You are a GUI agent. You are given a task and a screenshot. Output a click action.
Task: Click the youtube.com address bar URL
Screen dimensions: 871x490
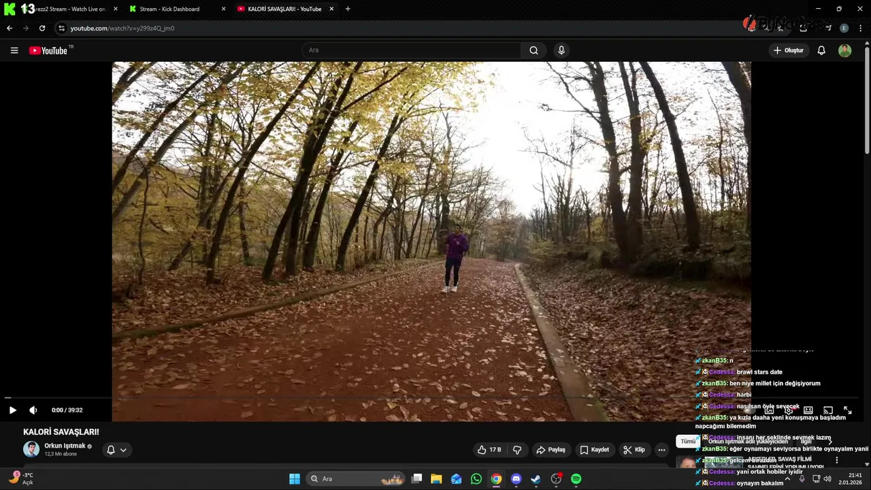click(122, 29)
